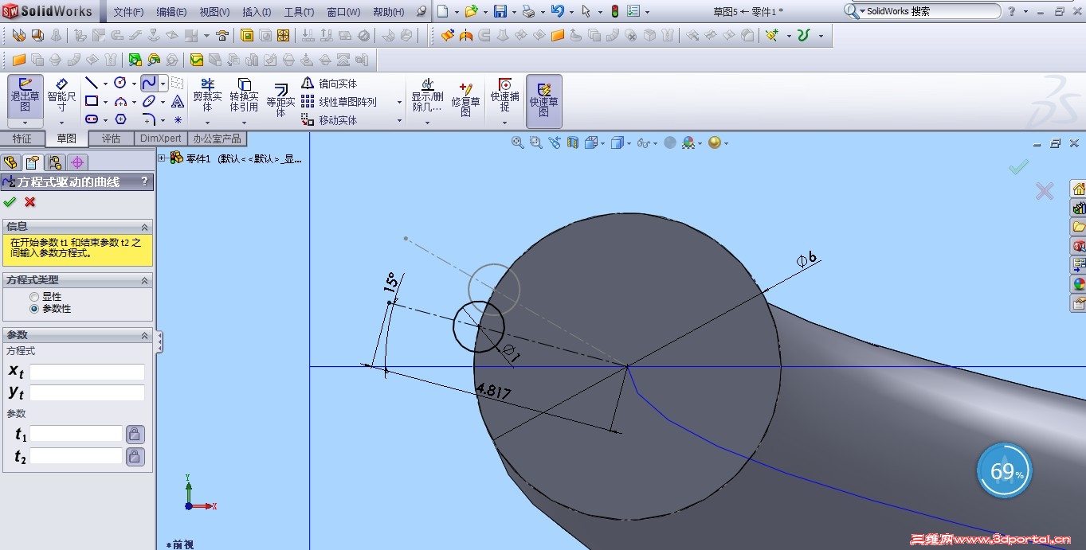Switch to the 特征 tab

click(22, 138)
